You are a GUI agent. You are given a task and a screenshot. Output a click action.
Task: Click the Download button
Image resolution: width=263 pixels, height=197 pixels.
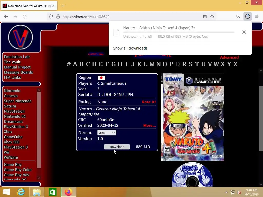tap(117, 147)
